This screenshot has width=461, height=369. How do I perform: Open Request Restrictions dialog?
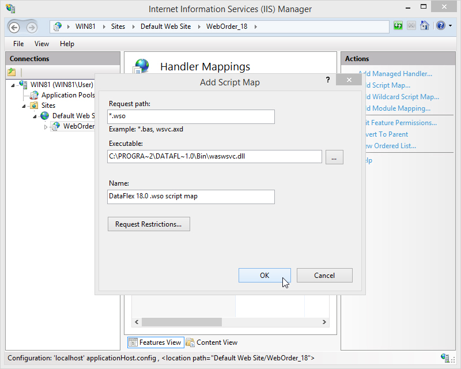[149, 224]
